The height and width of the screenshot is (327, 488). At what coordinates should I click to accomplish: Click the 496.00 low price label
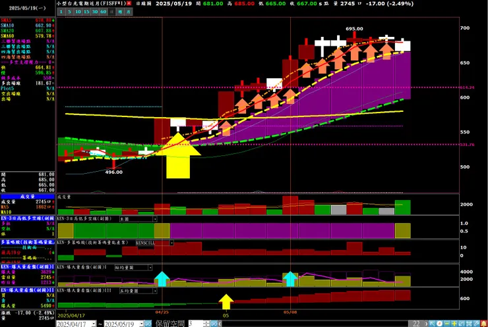[113, 172]
